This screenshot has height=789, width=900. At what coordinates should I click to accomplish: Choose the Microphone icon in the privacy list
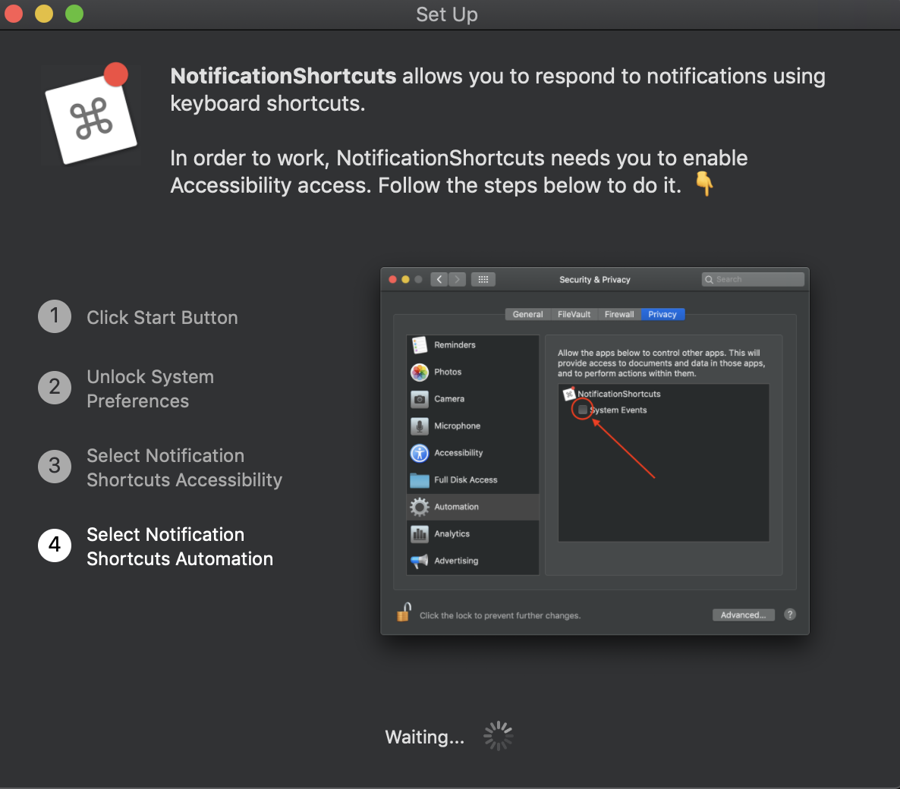coord(420,426)
